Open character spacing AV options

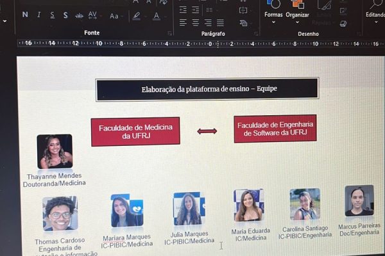[92, 15]
